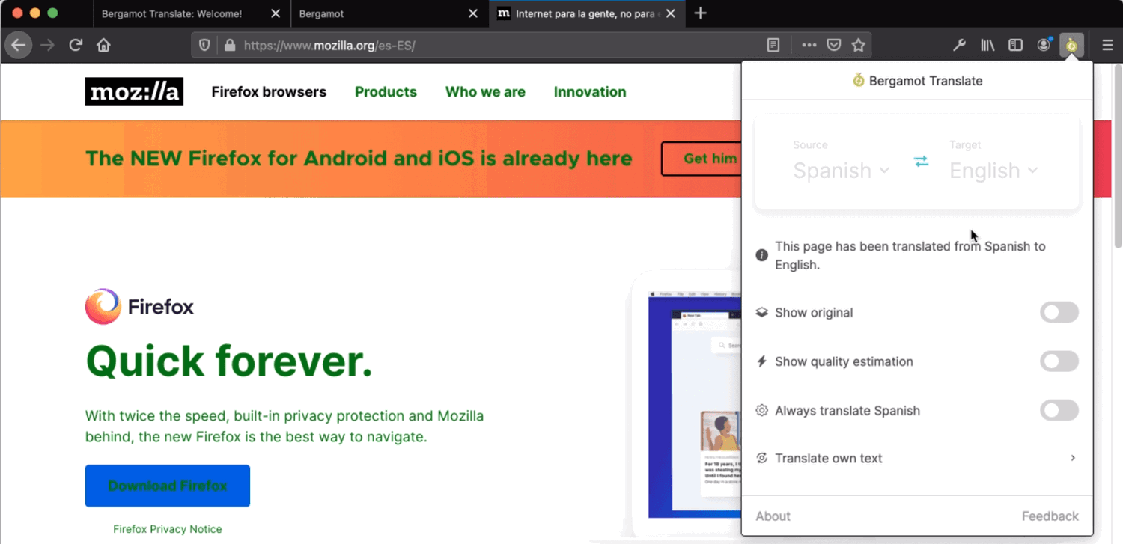Open a new browser tab

[x=700, y=13]
